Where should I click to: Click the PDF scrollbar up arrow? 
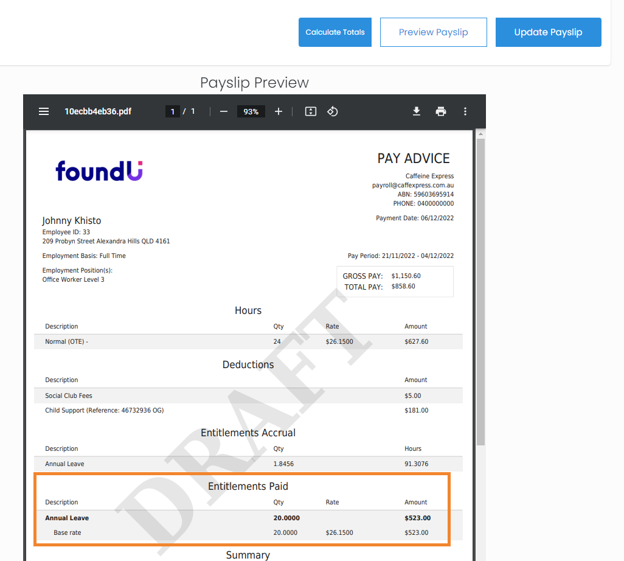point(480,134)
